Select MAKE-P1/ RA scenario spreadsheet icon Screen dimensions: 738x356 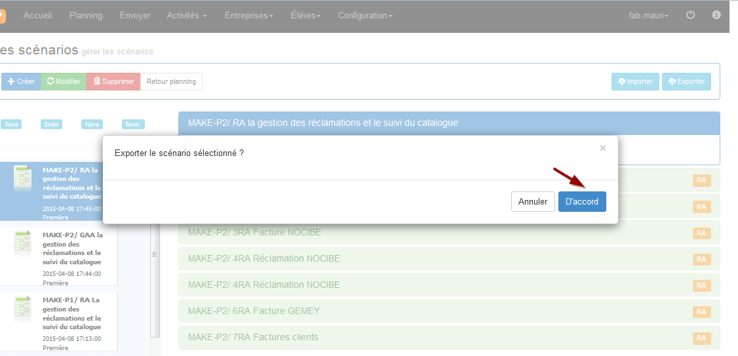(x=22, y=308)
